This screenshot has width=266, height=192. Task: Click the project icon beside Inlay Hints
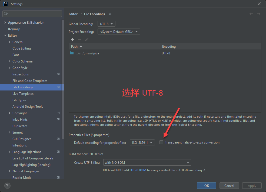58,119
